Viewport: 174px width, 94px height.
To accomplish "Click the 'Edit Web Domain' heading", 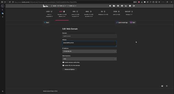I will click(x=70, y=29).
